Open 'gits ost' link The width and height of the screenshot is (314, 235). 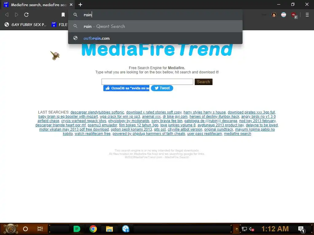pyautogui.click(x=160, y=129)
